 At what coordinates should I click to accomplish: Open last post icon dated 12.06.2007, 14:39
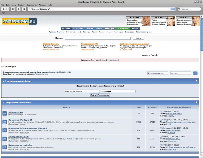161,120
